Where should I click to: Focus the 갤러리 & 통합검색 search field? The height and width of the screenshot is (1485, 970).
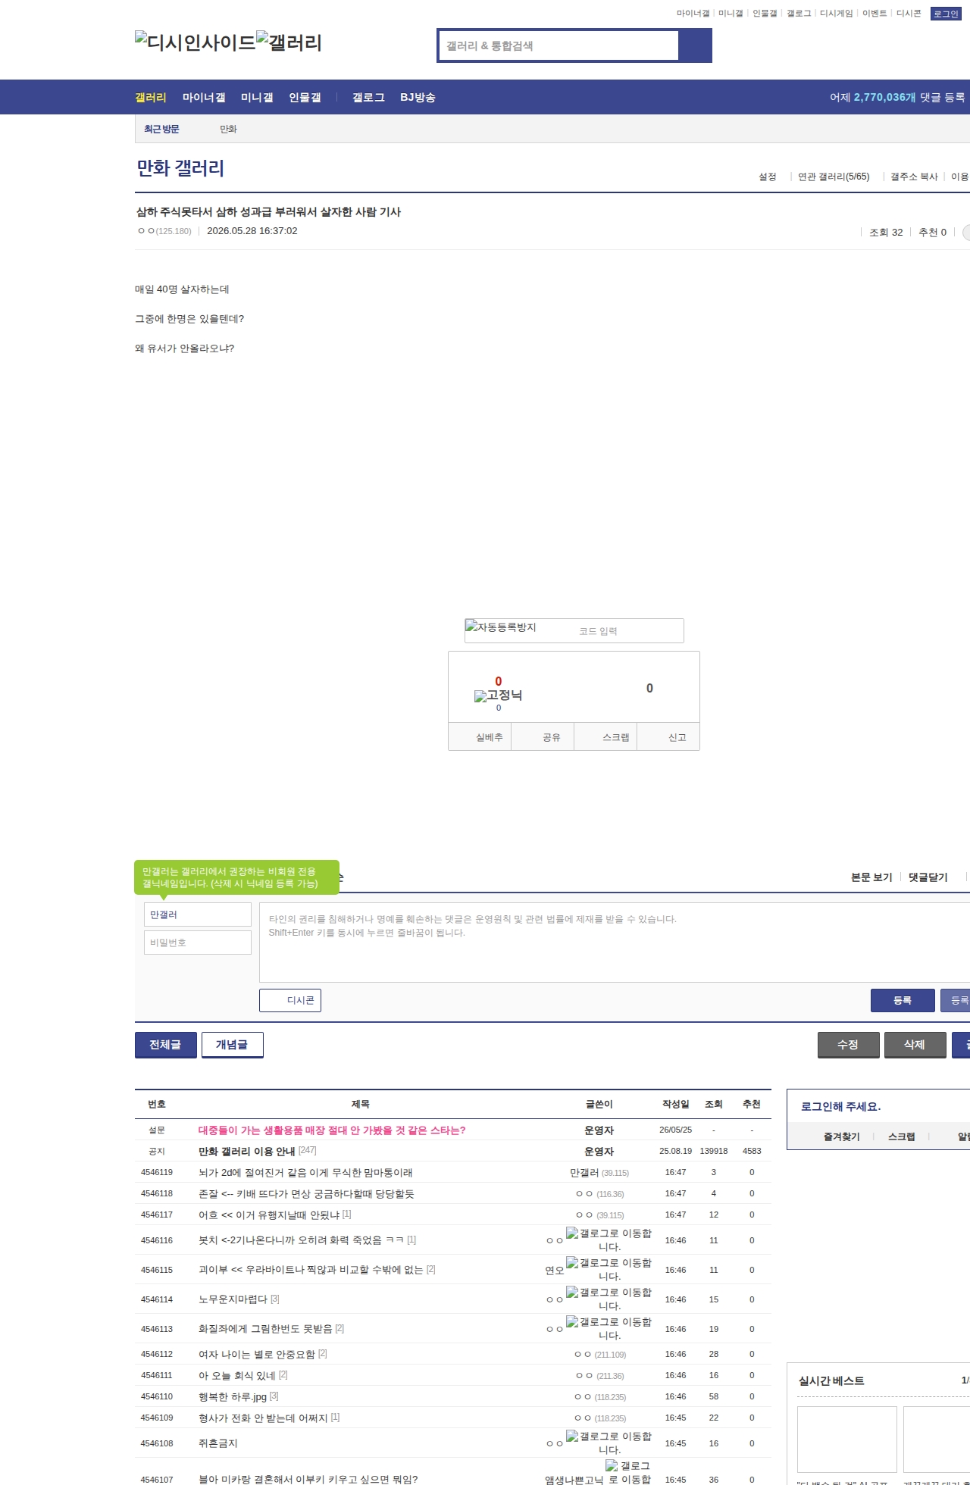[x=559, y=45]
